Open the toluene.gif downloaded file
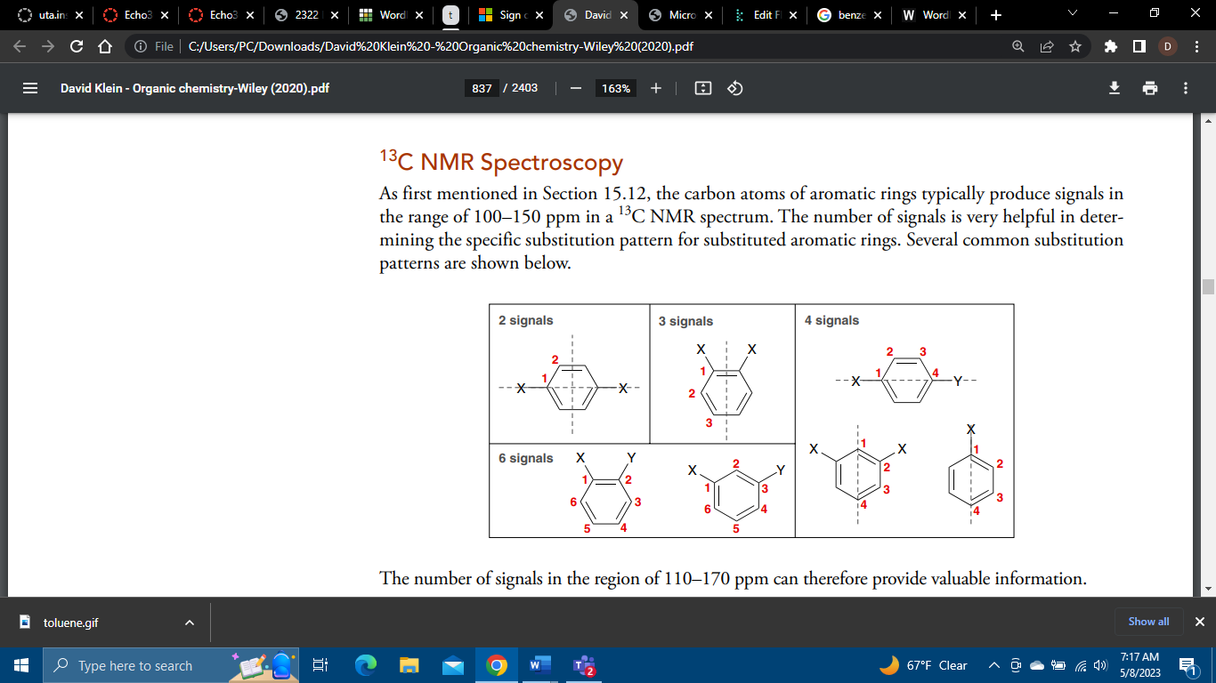Image resolution: width=1216 pixels, height=683 pixels. click(71, 623)
